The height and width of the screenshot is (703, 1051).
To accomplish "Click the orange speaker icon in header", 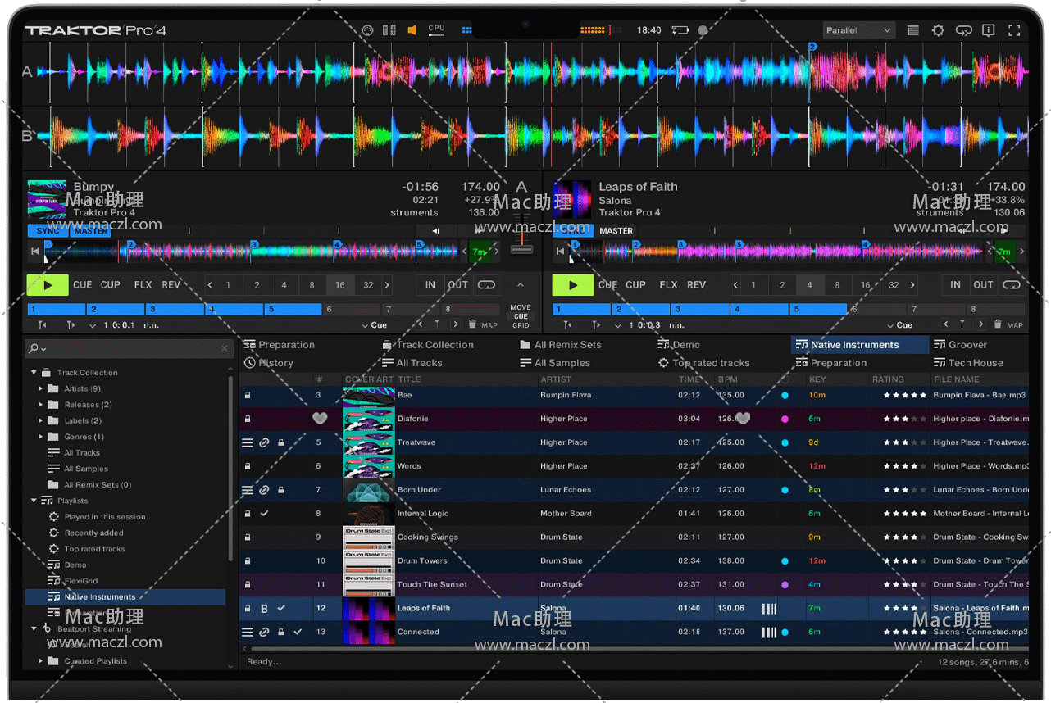I will 412,30.
